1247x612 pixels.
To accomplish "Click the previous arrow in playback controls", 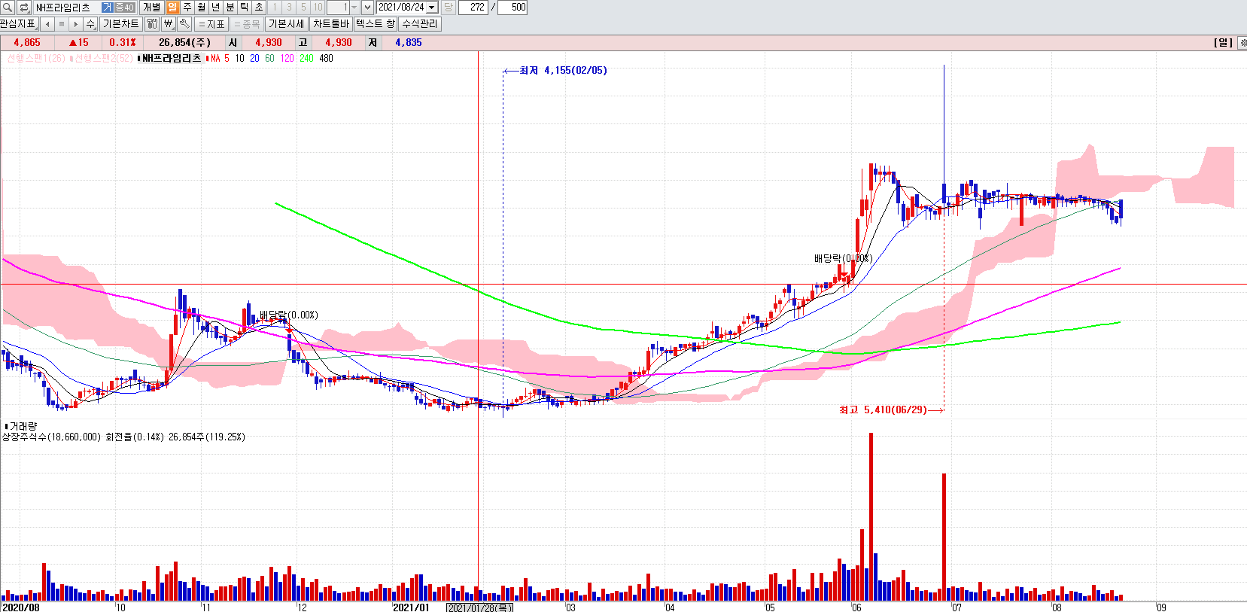I will (47, 24).
